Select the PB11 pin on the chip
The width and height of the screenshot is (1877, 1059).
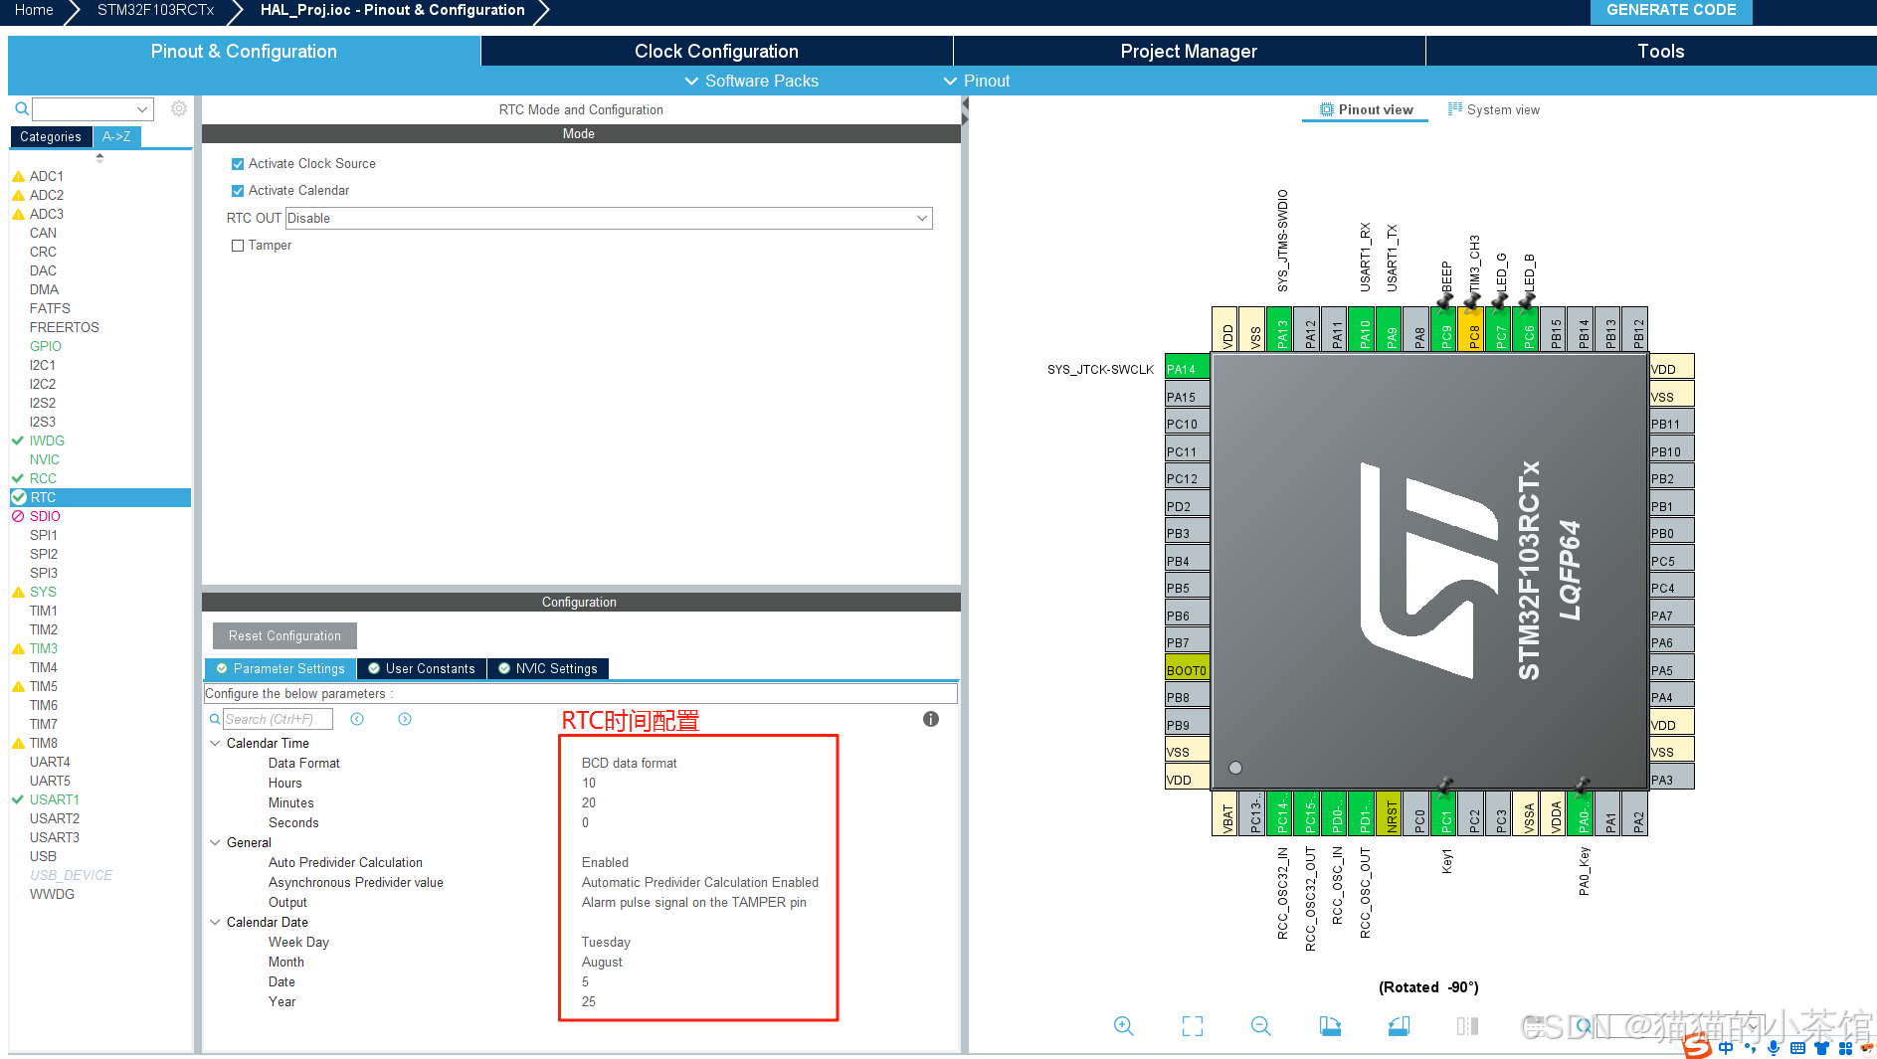pos(1671,423)
